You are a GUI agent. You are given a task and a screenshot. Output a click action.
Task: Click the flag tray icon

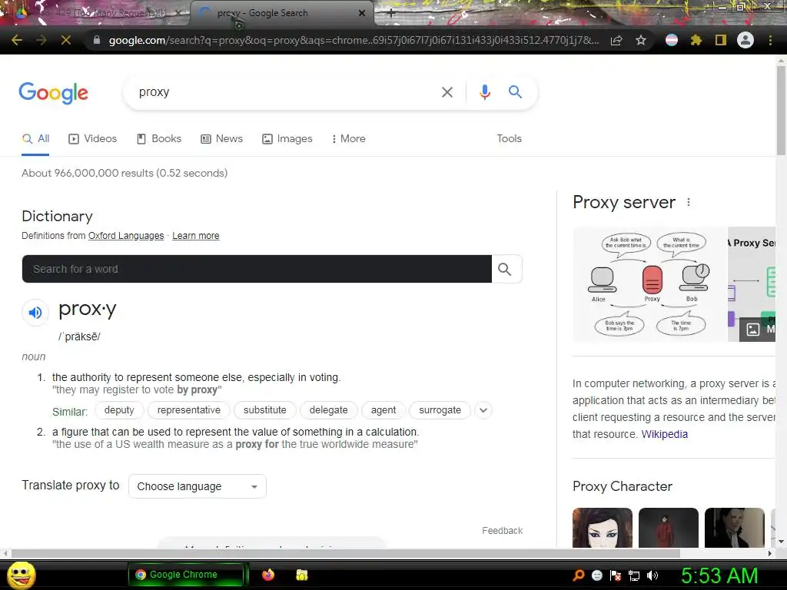(616, 575)
